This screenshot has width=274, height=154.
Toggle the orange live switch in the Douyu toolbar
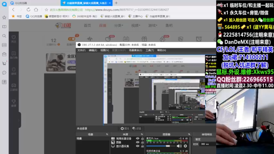[72, 39]
